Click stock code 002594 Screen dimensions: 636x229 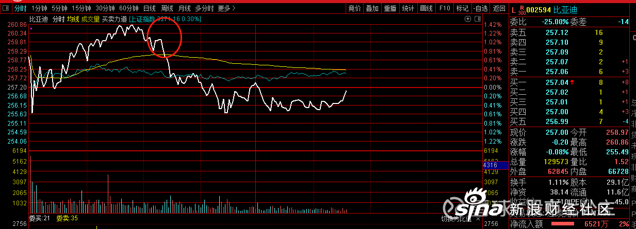tap(539, 9)
